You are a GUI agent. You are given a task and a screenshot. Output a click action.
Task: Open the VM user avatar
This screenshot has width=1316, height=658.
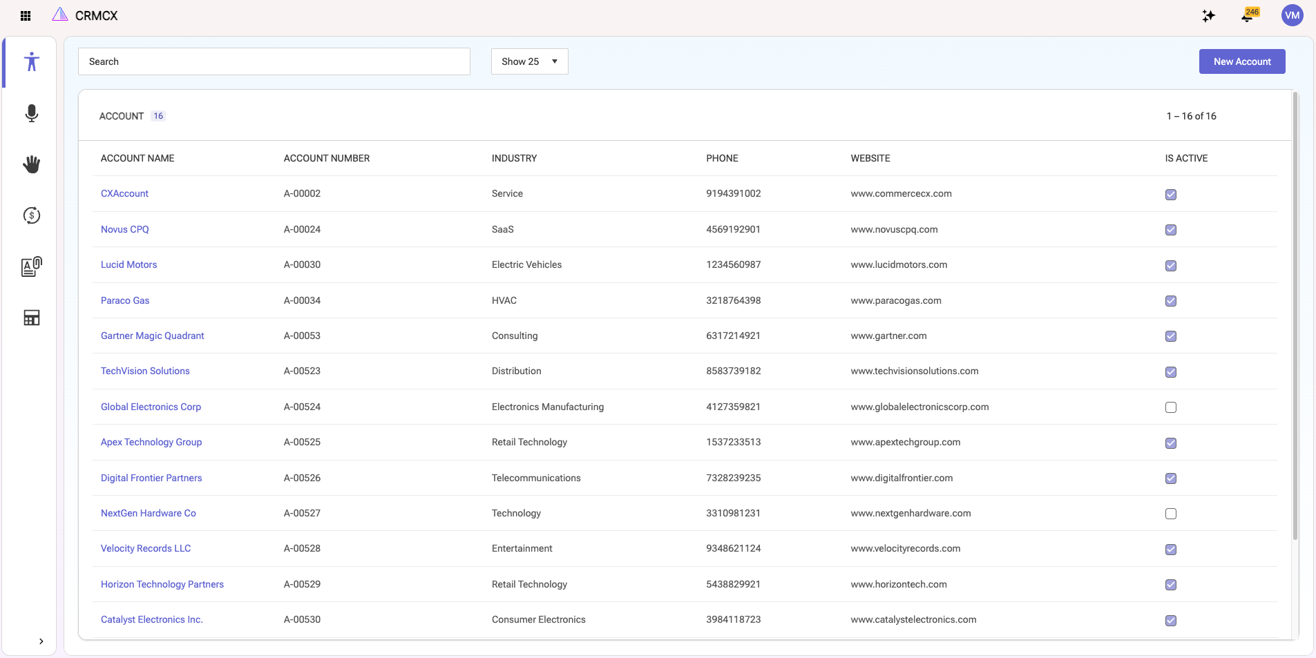point(1291,15)
